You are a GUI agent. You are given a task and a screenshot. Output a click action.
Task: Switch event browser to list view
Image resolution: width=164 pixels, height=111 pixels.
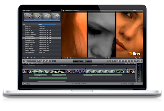coord(34,58)
